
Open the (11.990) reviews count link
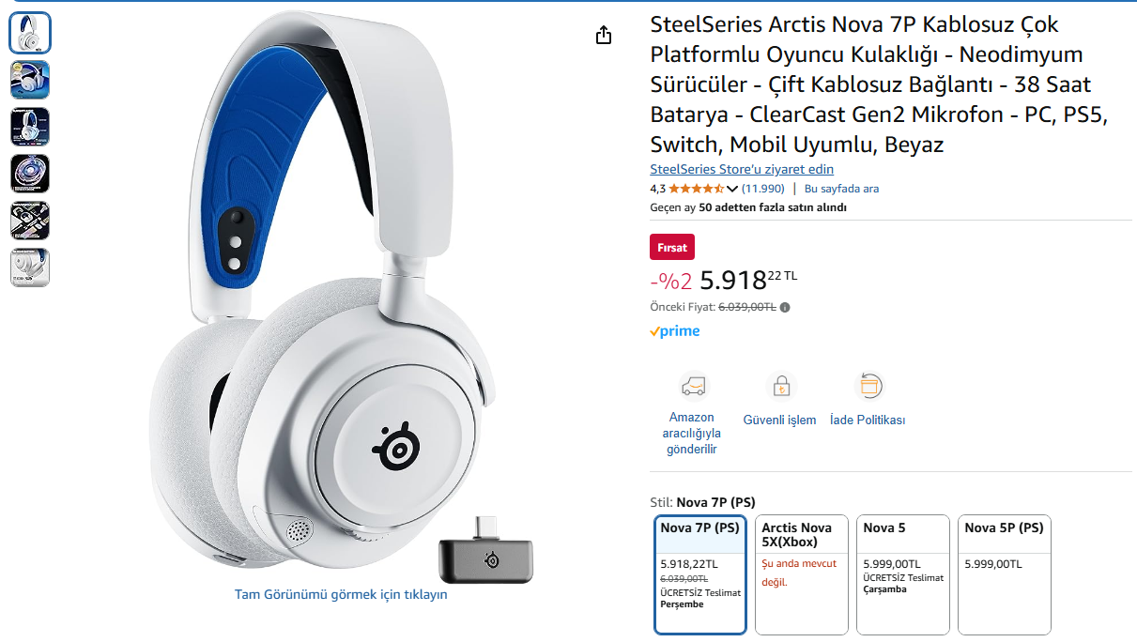point(763,189)
